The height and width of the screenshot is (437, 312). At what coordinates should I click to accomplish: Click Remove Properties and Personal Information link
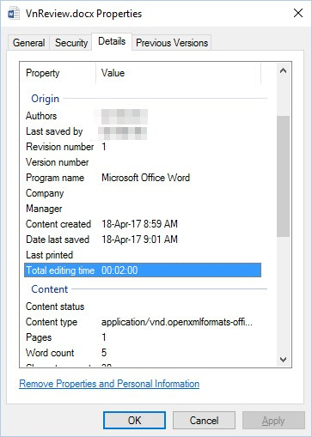tap(109, 384)
